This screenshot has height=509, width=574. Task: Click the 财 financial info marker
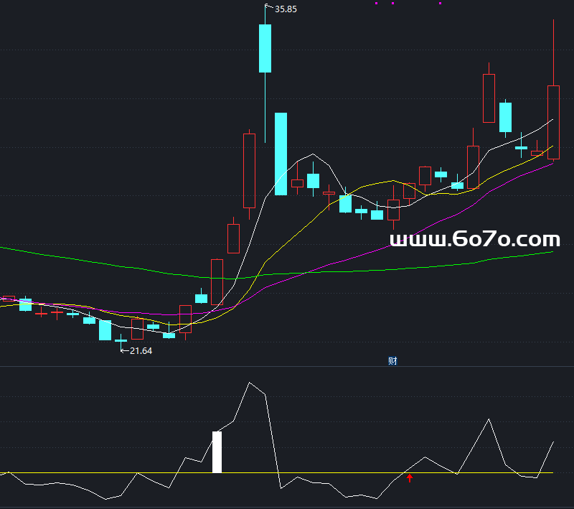392,361
